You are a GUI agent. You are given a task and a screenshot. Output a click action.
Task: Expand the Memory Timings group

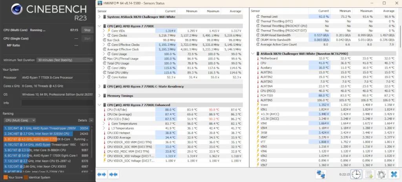tap(99, 96)
